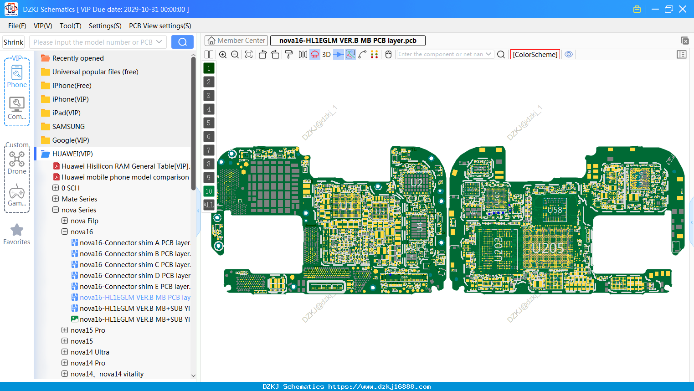The width and height of the screenshot is (694, 391).
Task: Open the Computer category in sidebar
Action: click(x=17, y=108)
